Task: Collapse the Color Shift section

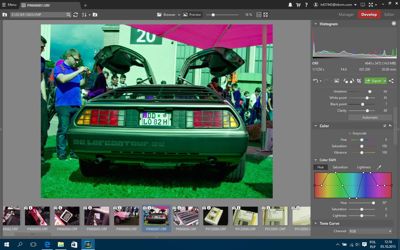Action: point(316,160)
